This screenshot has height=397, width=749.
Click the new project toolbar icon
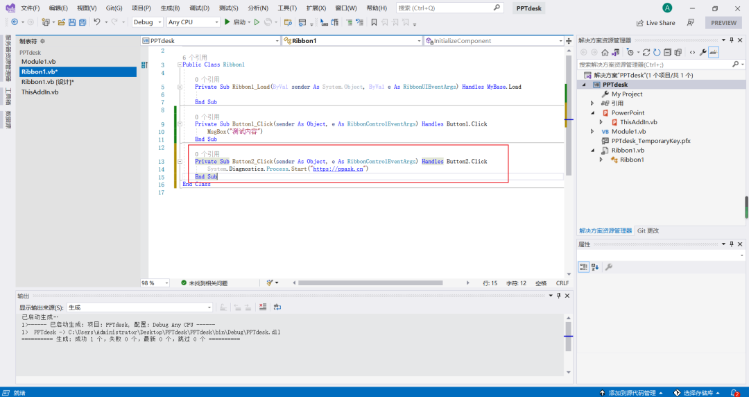45,22
